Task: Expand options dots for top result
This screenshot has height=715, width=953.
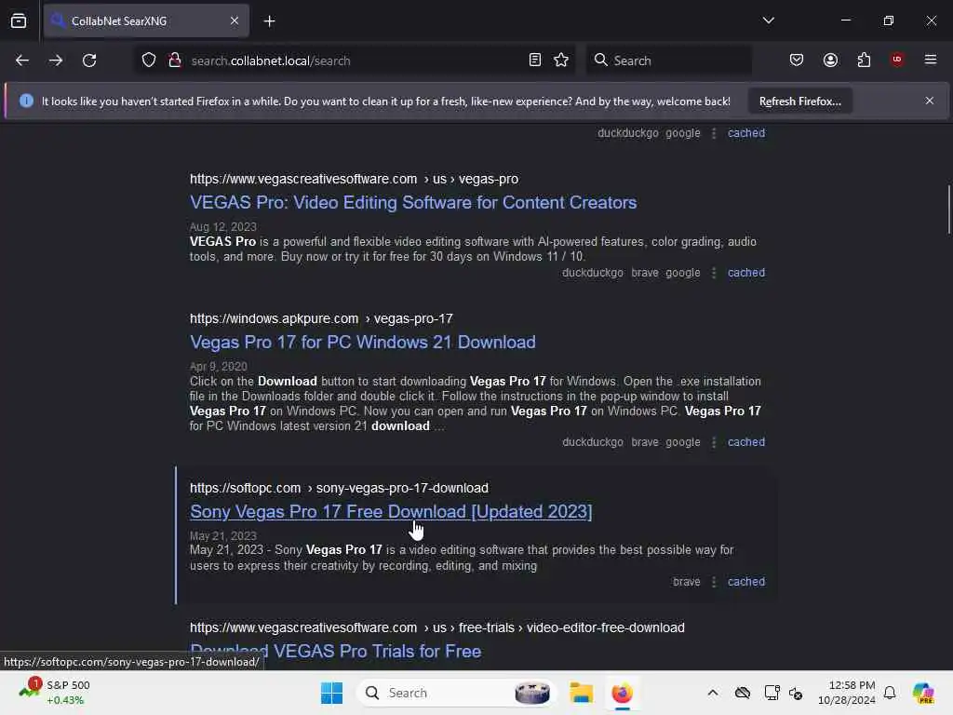Action: [714, 133]
